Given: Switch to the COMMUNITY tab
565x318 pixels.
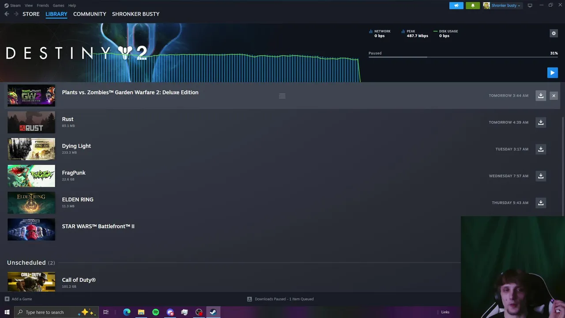Looking at the screenshot, I should click(x=90, y=14).
